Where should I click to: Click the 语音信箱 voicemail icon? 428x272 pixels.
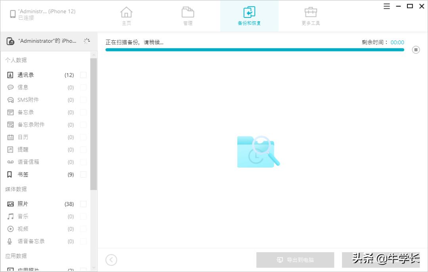pyautogui.click(x=10, y=162)
